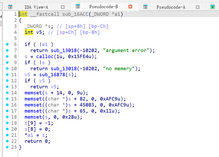Toggle breakpoint dot on line 10
The height and width of the screenshot is (157, 219).
[7, 69]
